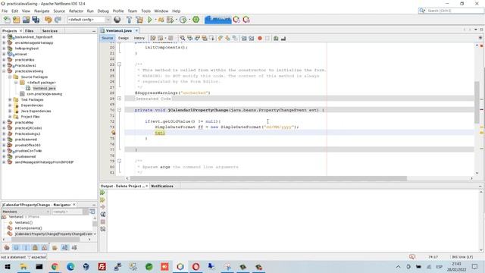Click the Navigator filter settings icon beside empty dropdown
The image size is (485, 273).
point(92,212)
